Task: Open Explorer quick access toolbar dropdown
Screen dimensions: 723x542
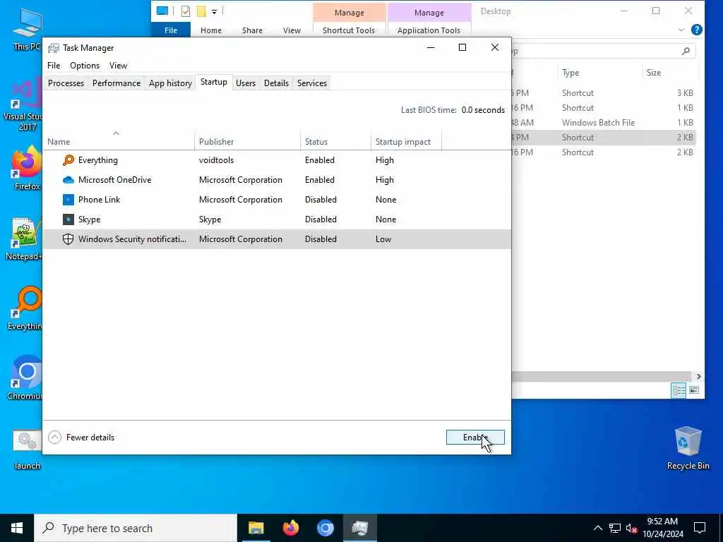Action: click(215, 11)
